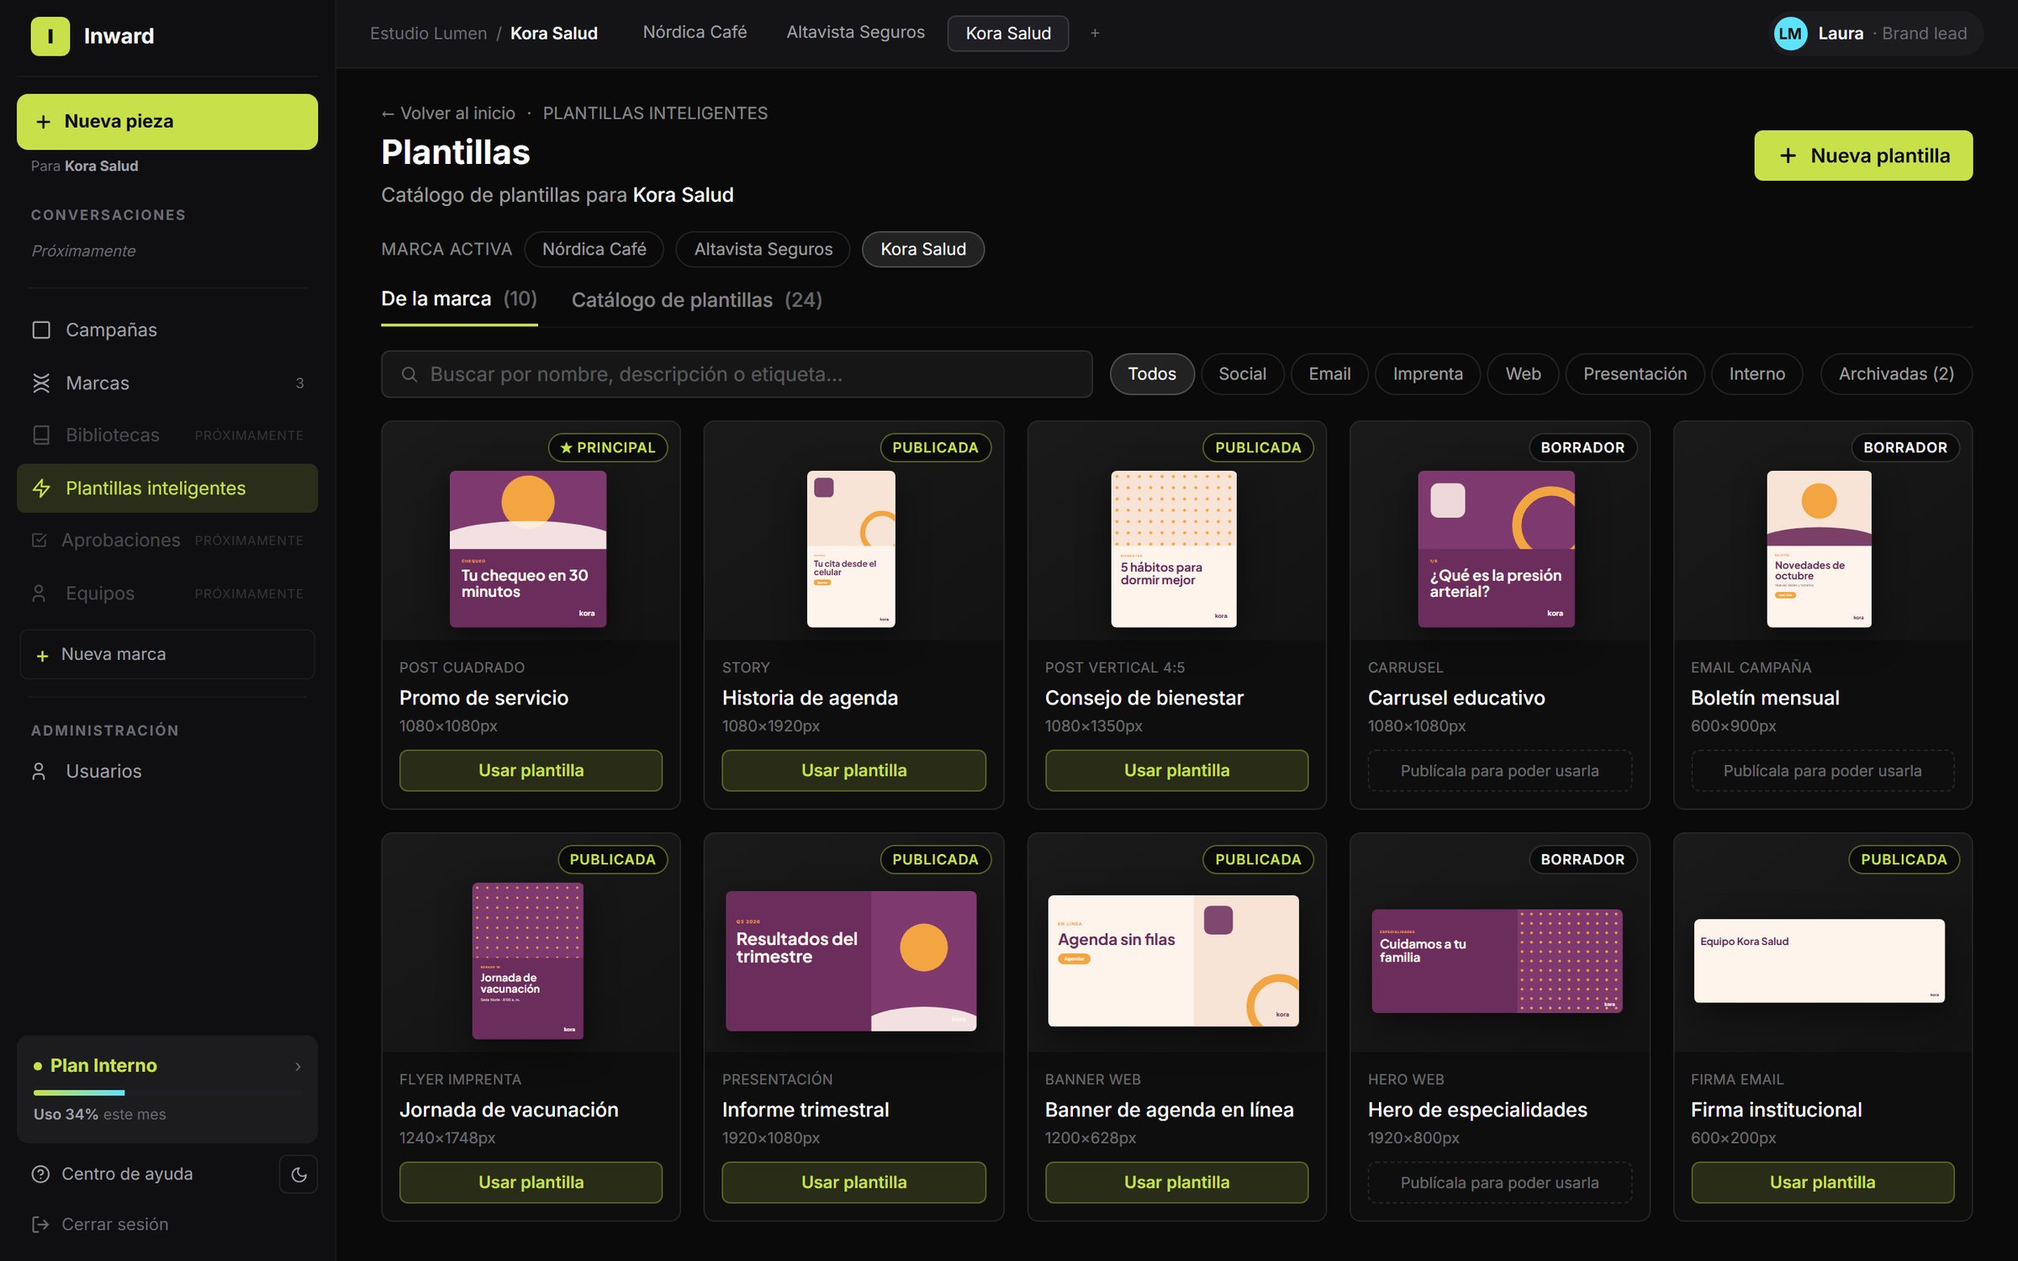
Task: Select Kora Salud marca activa chip
Action: [x=923, y=250]
